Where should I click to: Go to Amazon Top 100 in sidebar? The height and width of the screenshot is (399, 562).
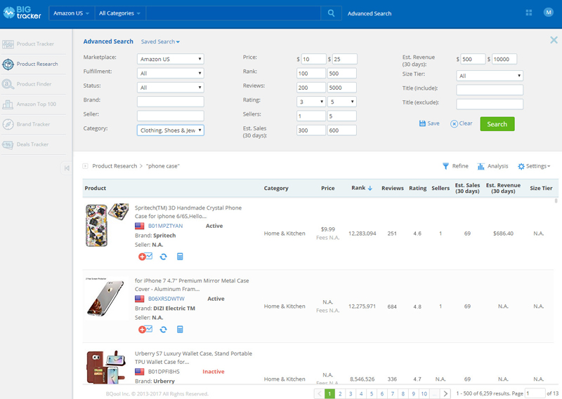click(36, 104)
